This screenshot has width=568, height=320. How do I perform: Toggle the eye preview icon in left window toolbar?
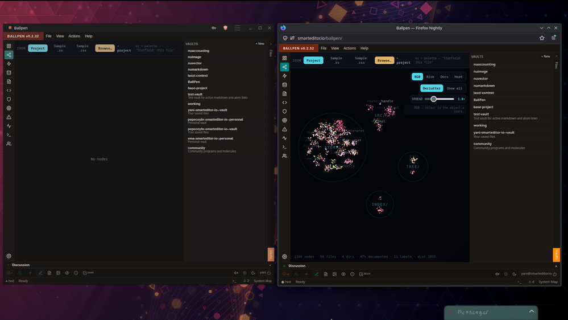point(67,273)
